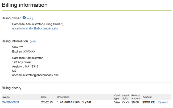The height and width of the screenshot is (108, 173).
Task: Resend the CARB-00000 invoice
Action: (x=162, y=102)
